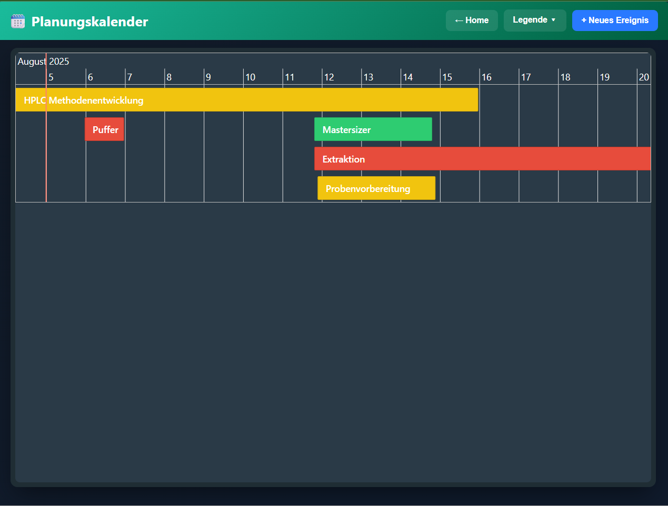Image resolution: width=668 pixels, height=506 pixels.
Task: Click the calendar icon beside Planungskalender
Action: (18, 21)
